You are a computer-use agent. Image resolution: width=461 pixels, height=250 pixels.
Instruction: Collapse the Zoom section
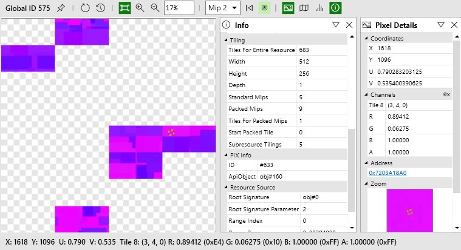tap(366, 184)
